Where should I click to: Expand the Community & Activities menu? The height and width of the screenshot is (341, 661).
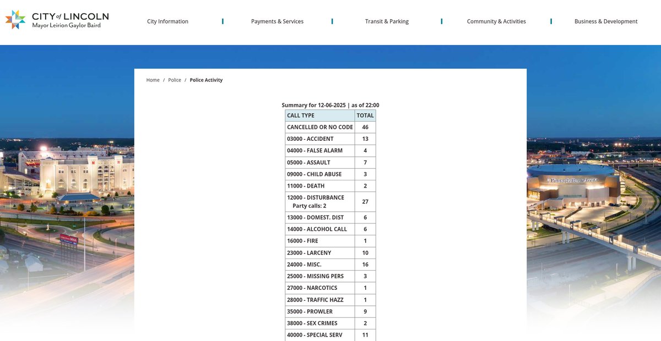click(496, 21)
